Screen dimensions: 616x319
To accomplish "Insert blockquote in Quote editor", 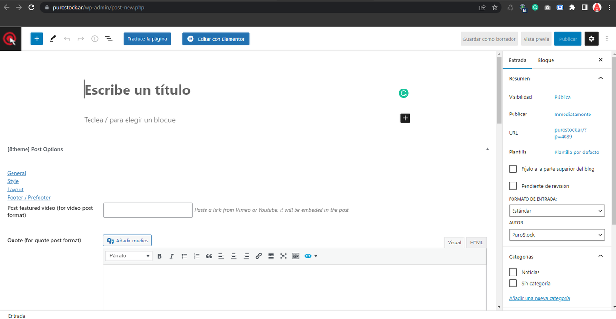I will pos(209,256).
